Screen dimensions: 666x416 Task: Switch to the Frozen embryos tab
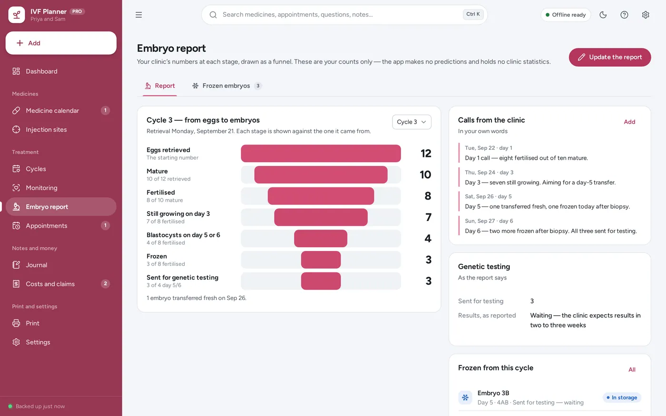point(227,86)
